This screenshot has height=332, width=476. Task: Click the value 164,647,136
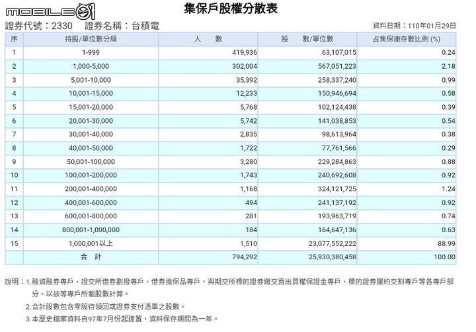click(x=337, y=230)
